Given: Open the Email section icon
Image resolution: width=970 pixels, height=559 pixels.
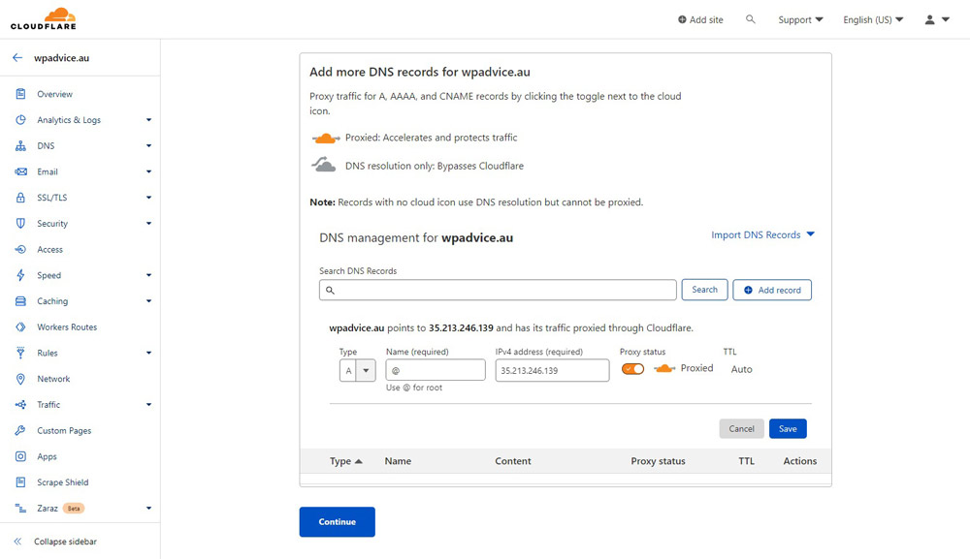Looking at the screenshot, I should (20, 171).
